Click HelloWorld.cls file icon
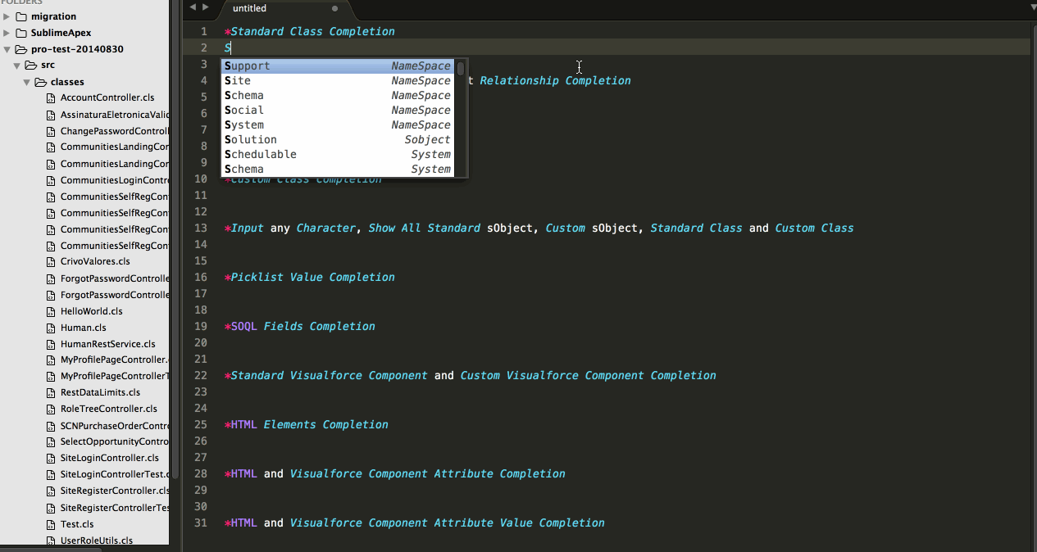 point(51,311)
